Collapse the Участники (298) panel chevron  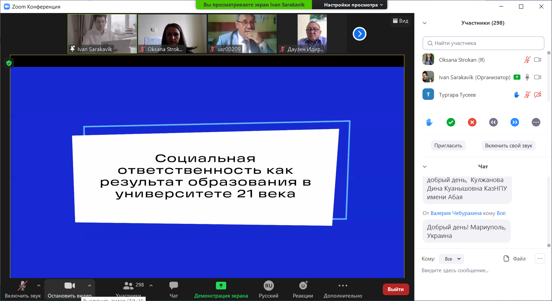pyautogui.click(x=425, y=23)
